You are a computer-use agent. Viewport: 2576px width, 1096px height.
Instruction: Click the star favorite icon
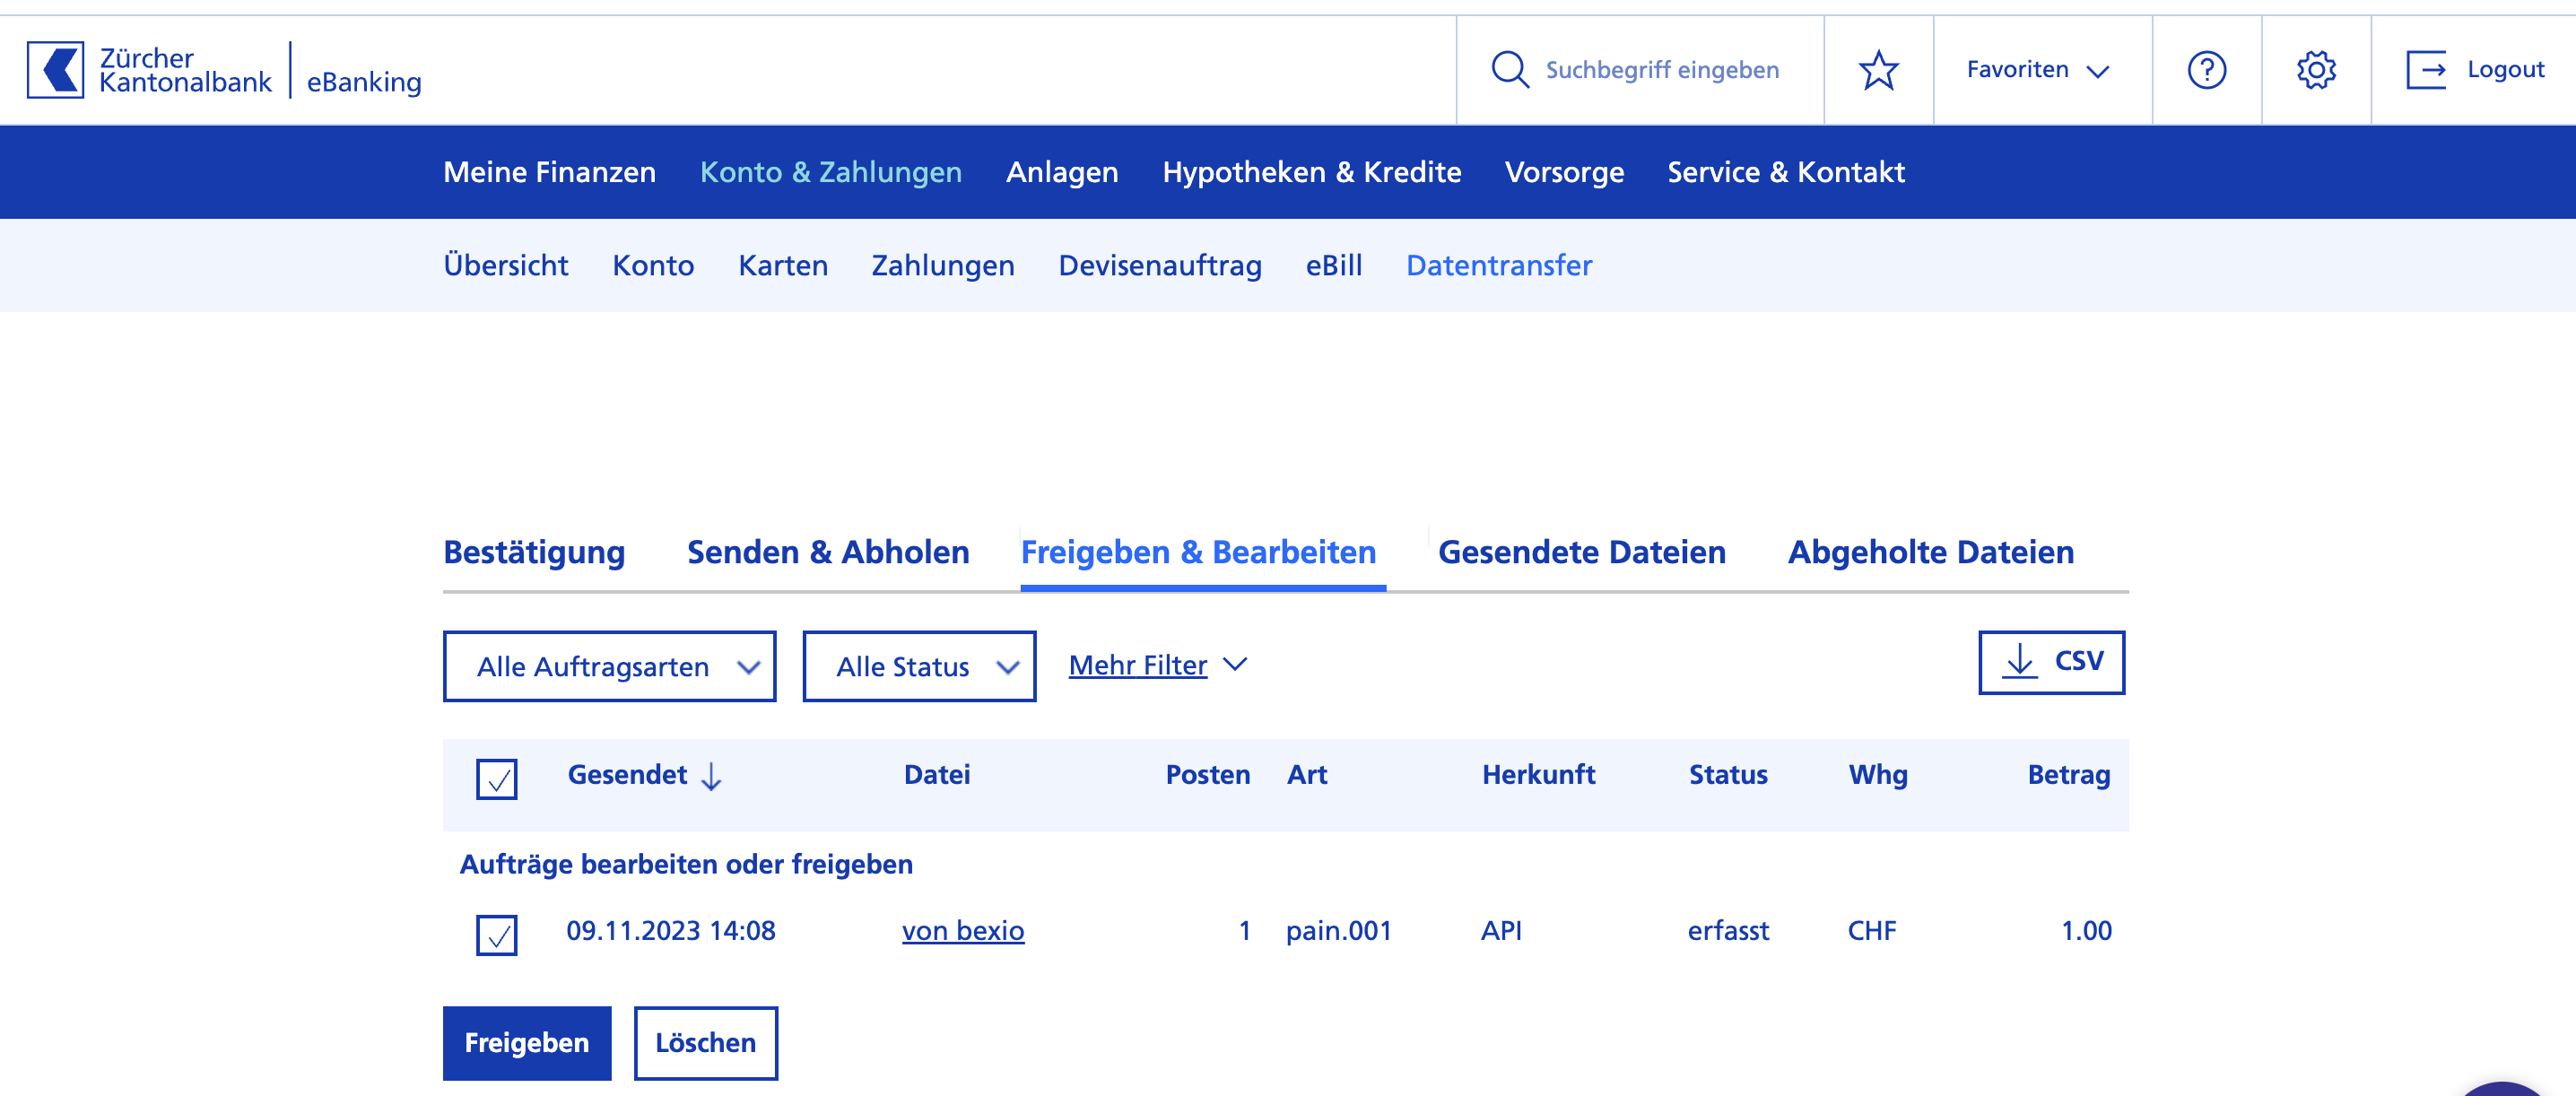(x=1878, y=70)
